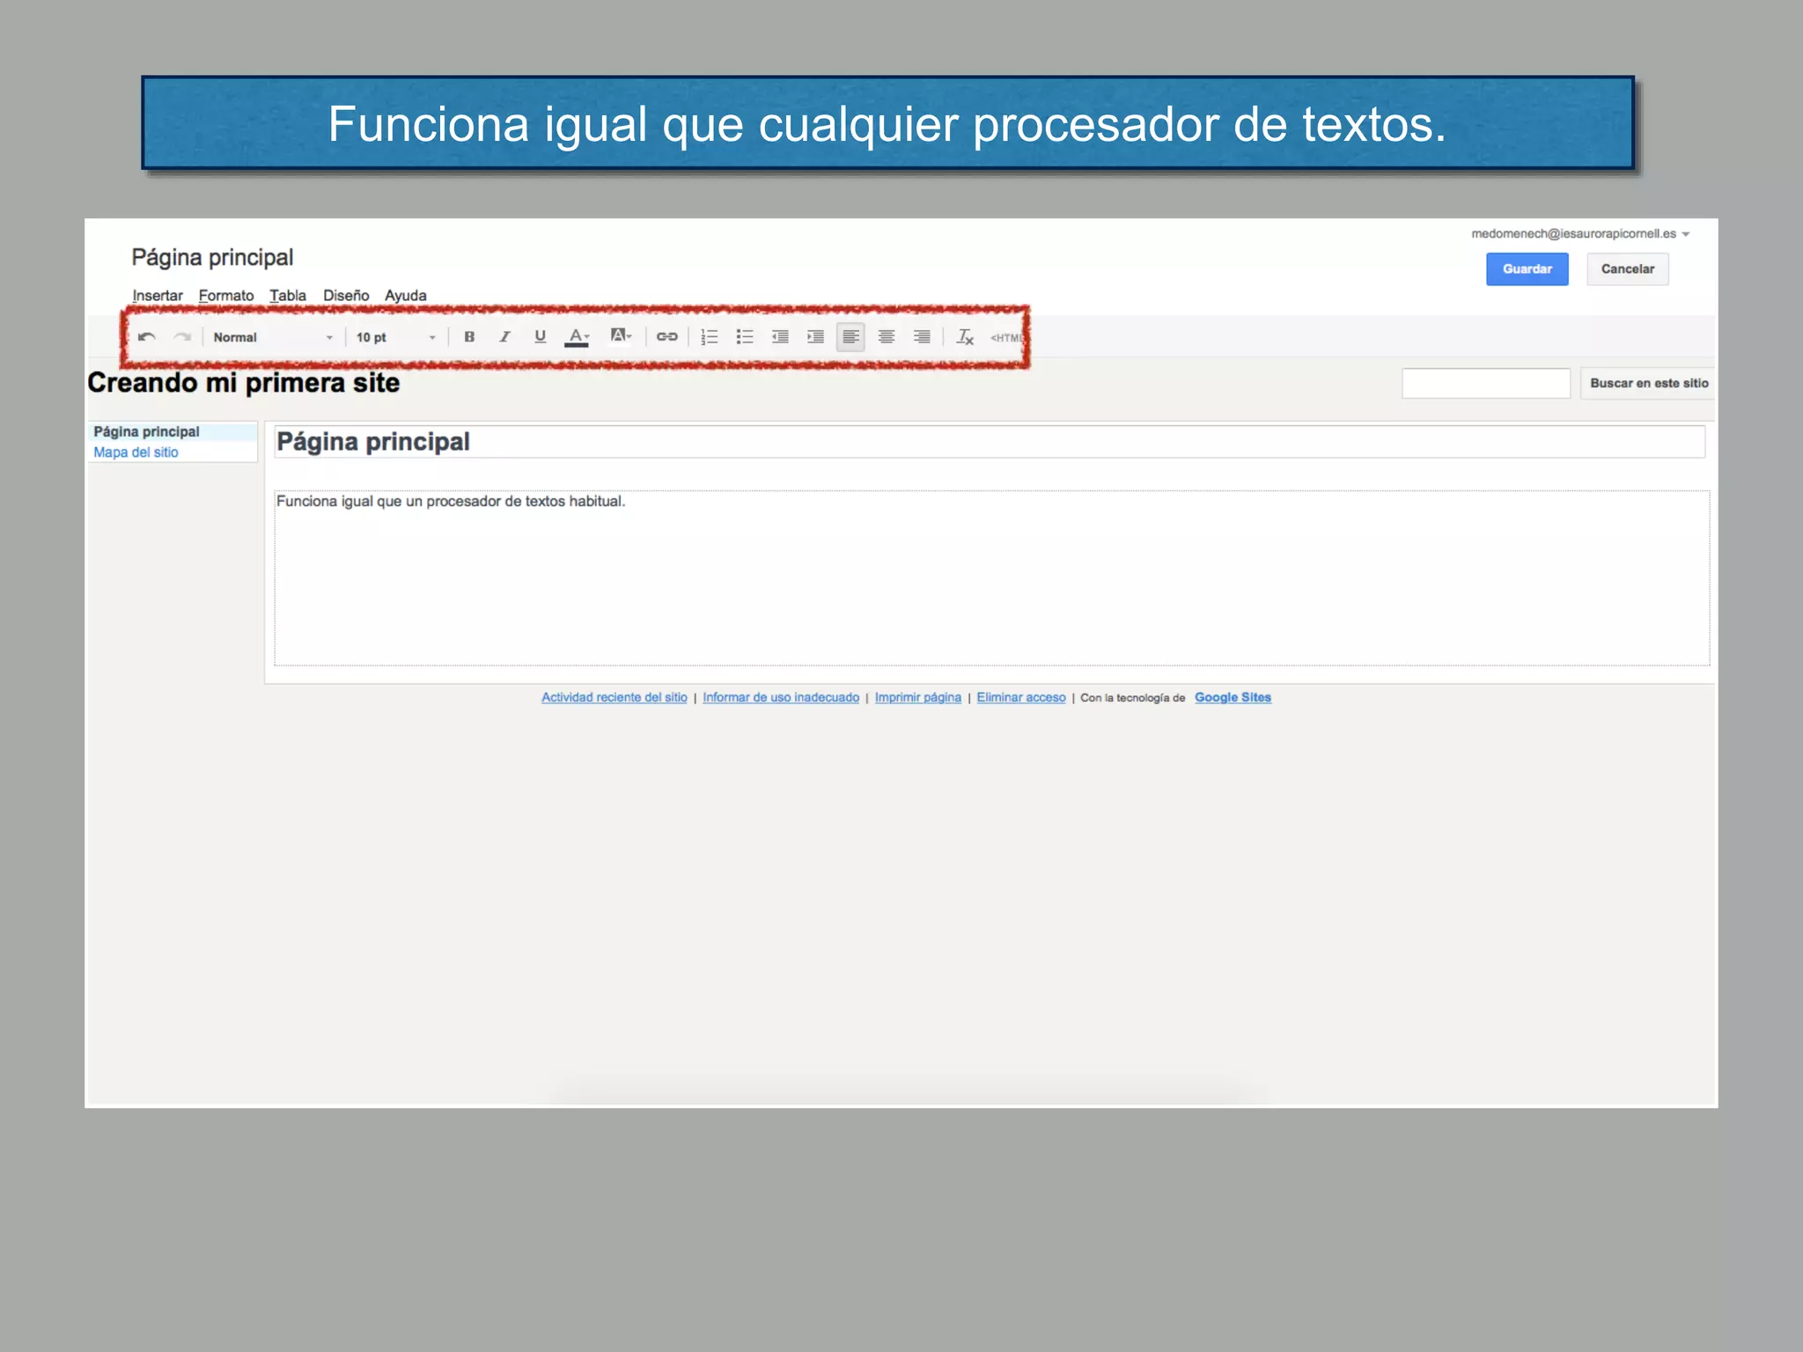Create a bulleted list
This screenshot has height=1352, width=1803.
pyautogui.click(x=745, y=337)
